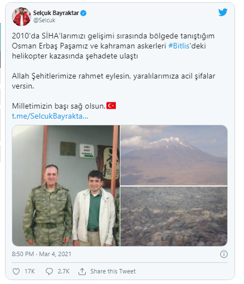
Task: Follow the t.me/SelcukBayrakta... link
Action: pyautogui.click(x=50, y=116)
